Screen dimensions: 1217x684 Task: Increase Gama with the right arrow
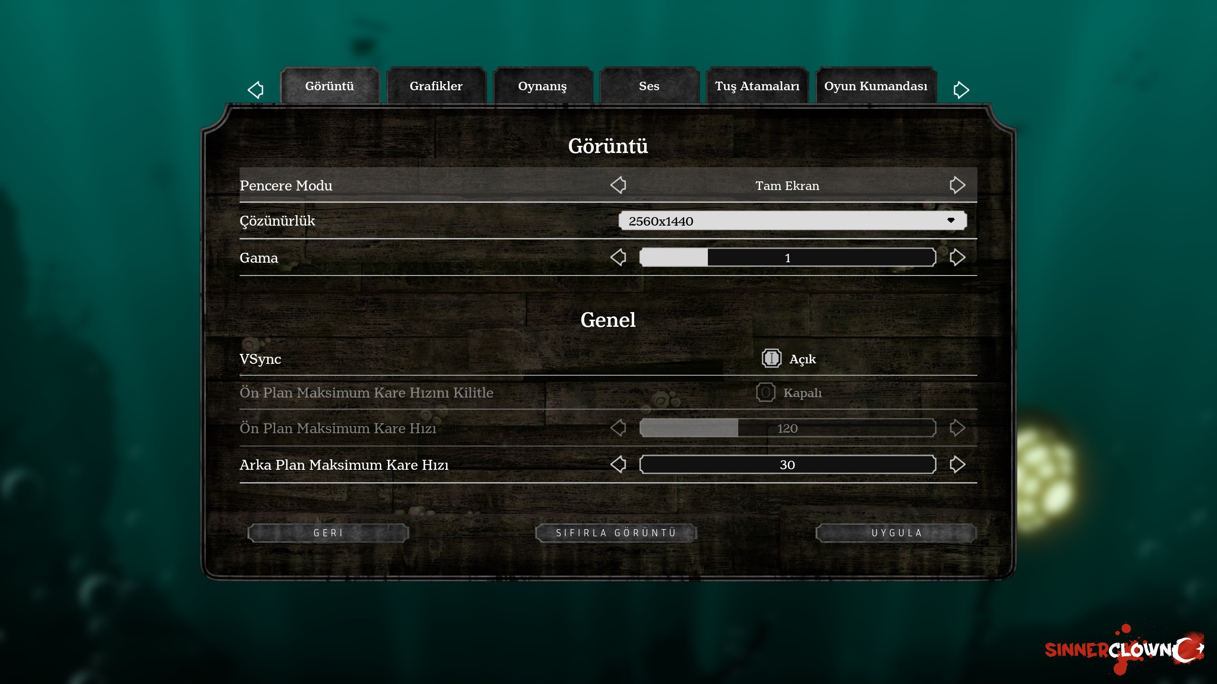click(957, 257)
